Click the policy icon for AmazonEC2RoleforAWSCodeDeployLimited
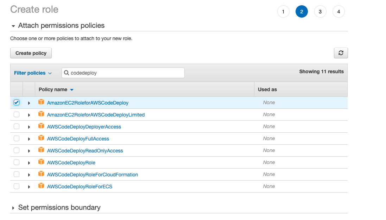This screenshot has width=386, height=220. pos(41,114)
